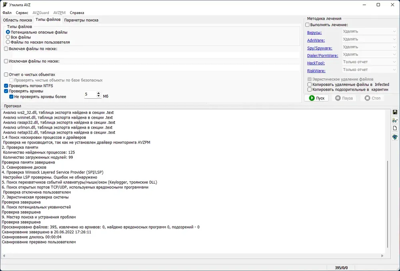This screenshot has height=271, width=400.
Task: Open the HackTool action dropdown
Action: [369, 62]
